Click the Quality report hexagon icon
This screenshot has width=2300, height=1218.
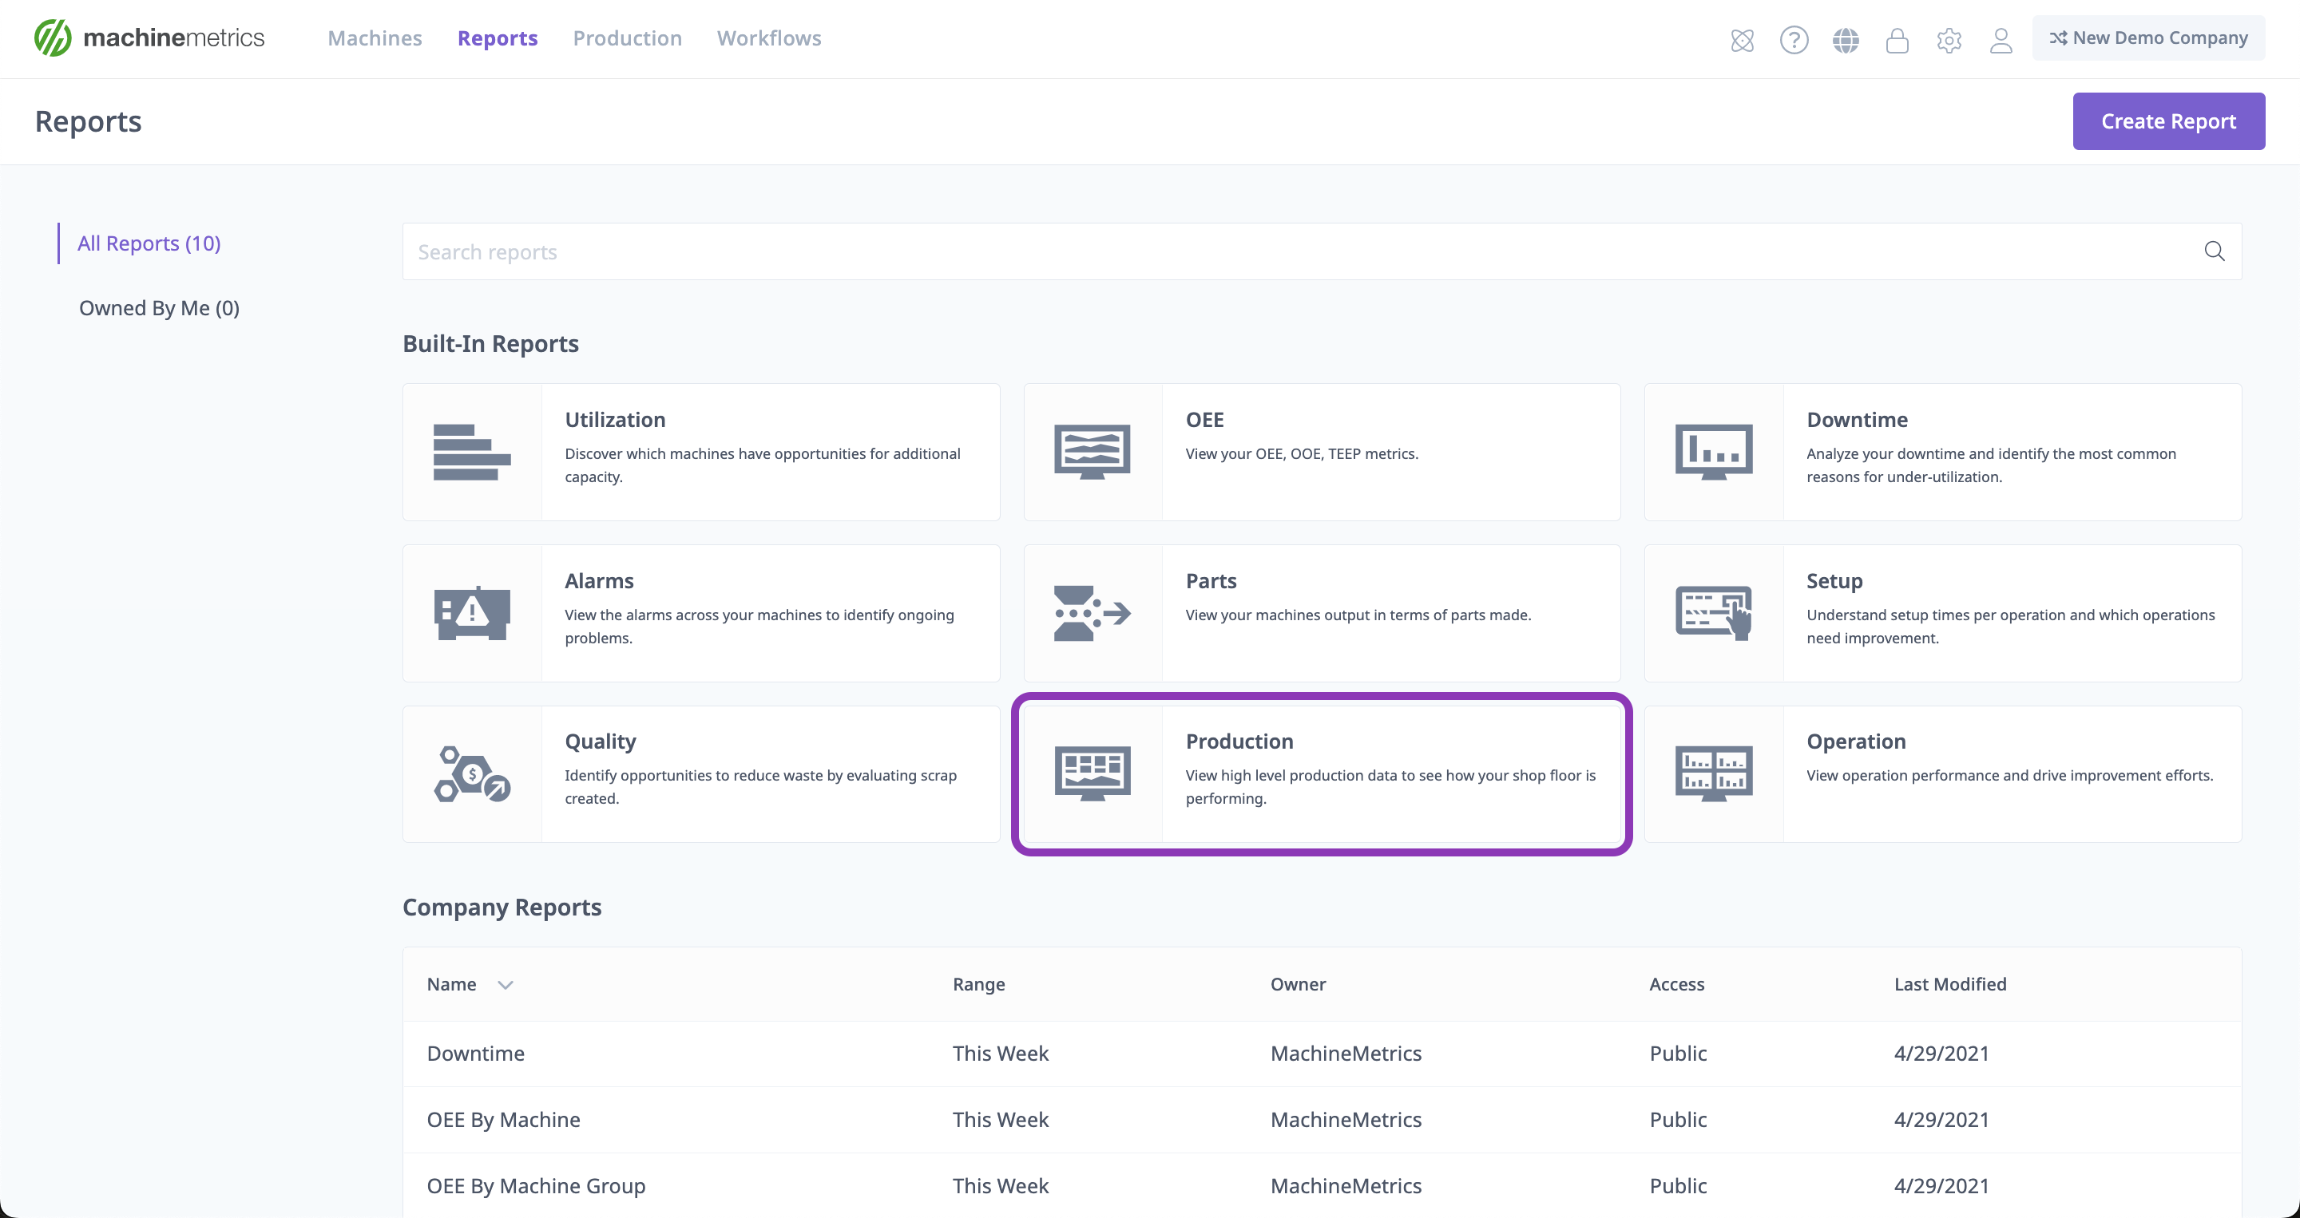coord(471,773)
